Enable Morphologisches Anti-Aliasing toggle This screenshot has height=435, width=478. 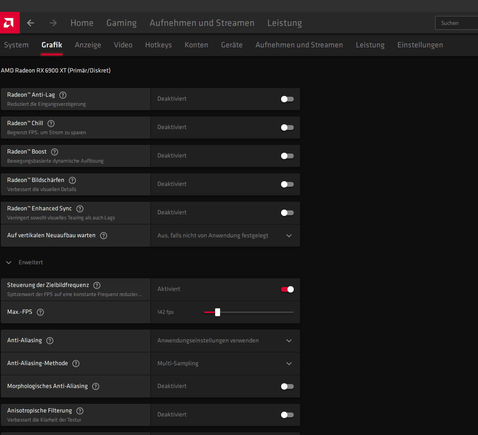(x=287, y=386)
